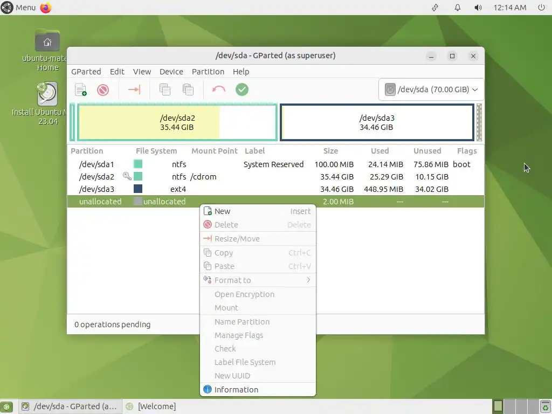
Task: Select the /dev/sda3 block in disk graphic
Action: pyautogui.click(x=377, y=122)
